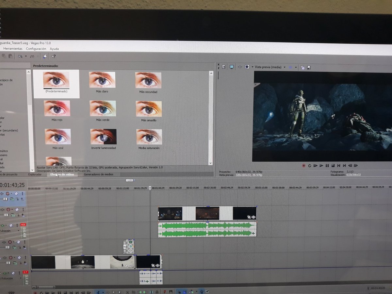The height and width of the screenshot is (294, 392).
Task: Select the Más oscuridad preset
Action: [148, 83]
